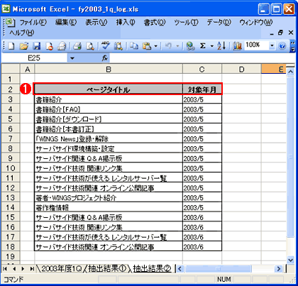Click the Undo arrow icon
This screenshot has width=298, height=286.
point(168,45)
